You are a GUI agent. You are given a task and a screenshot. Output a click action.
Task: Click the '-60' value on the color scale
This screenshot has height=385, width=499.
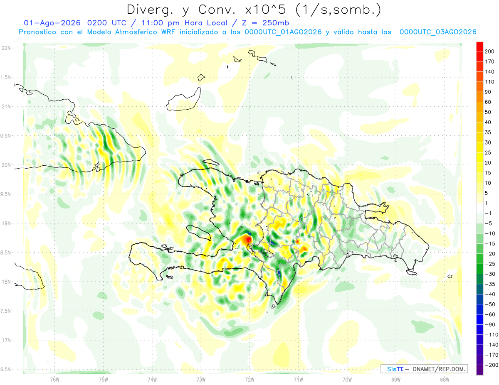point(489,314)
